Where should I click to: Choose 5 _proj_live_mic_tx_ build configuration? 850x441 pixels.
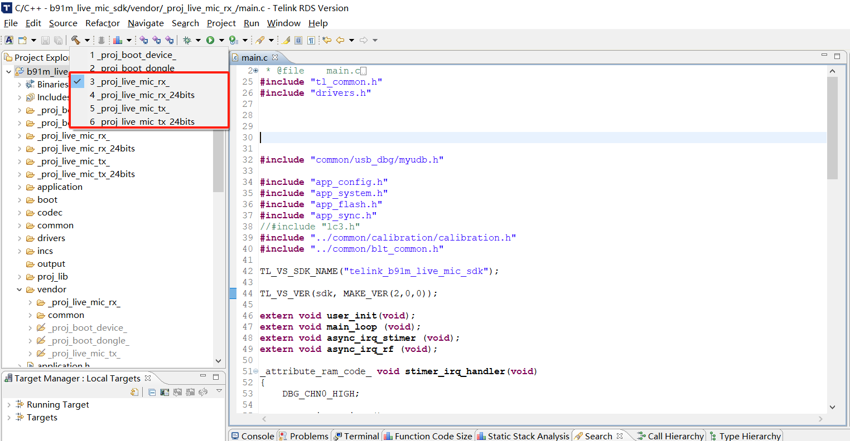(129, 109)
